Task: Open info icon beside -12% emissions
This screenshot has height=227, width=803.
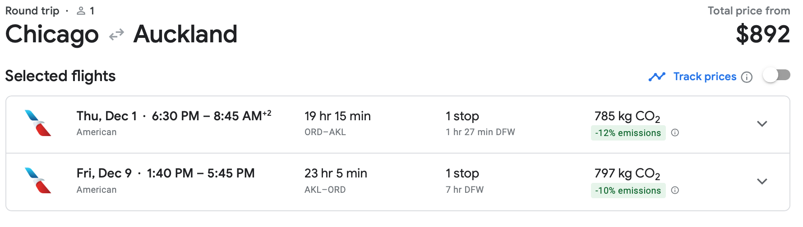Action: [675, 132]
